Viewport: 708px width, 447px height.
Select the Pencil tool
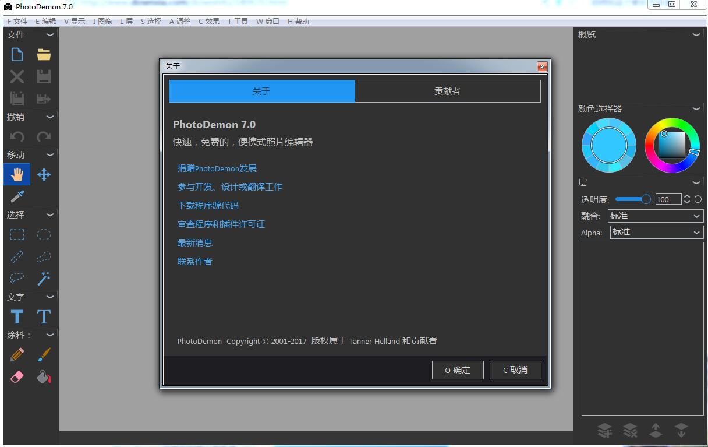click(17, 354)
